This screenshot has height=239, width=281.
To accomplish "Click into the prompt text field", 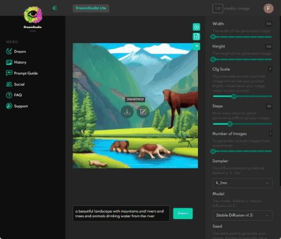I will [x=121, y=213].
